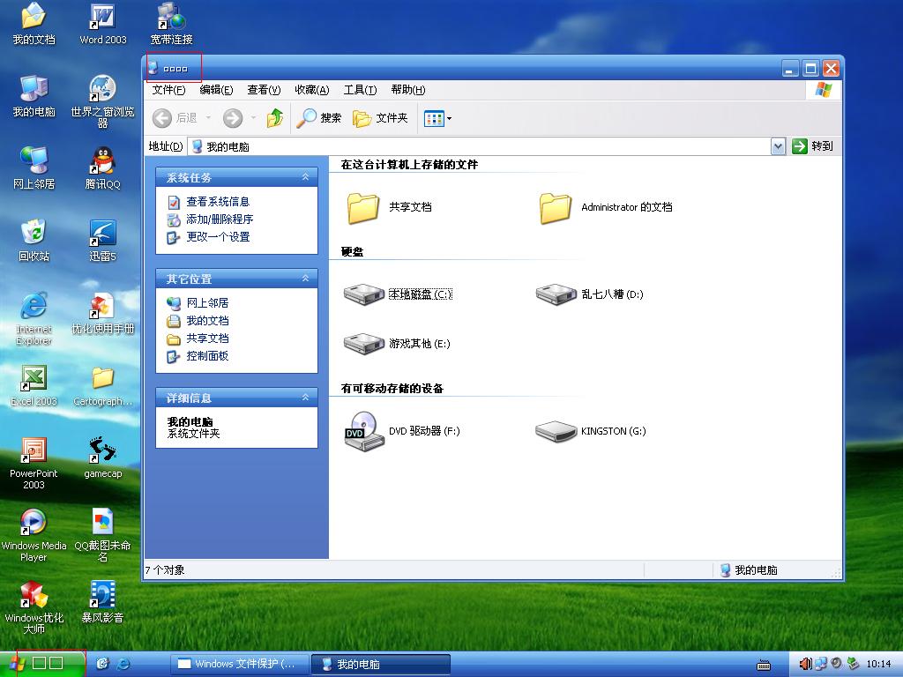Open the 查看(V) menu
Viewport: 903px width, 677px height.
(x=264, y=90)
